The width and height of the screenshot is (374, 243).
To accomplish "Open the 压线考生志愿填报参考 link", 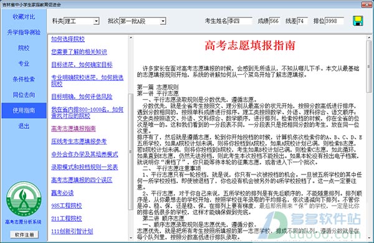I will pyautogui.click(x=79, y=141).
